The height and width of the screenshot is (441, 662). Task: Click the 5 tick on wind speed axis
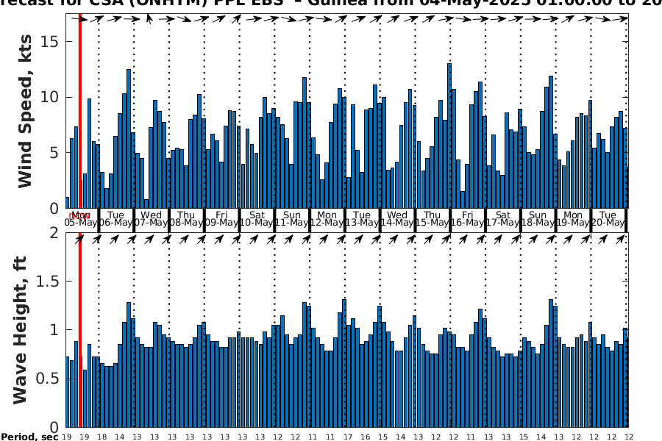pos(54,153)
